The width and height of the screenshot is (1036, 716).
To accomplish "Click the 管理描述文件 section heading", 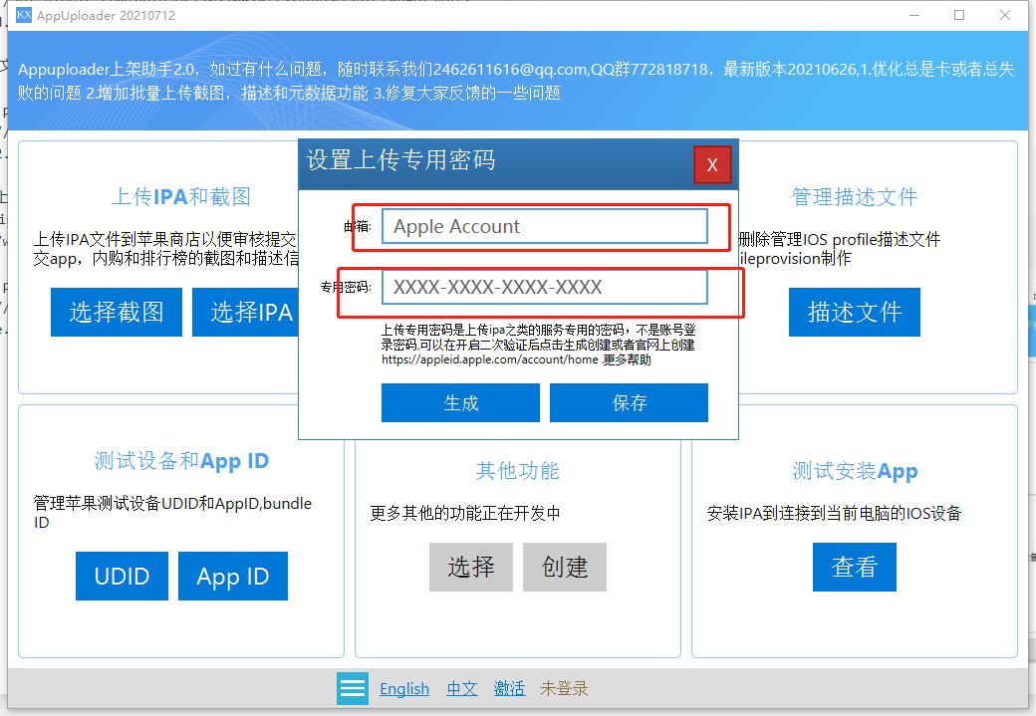I will click(x=855, y=197).
